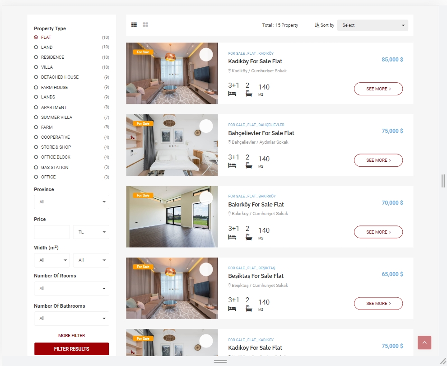Open the Beşiktaş For Sale Flat title
The width and height of the screenshot is (447, 366).
(256, 276)
